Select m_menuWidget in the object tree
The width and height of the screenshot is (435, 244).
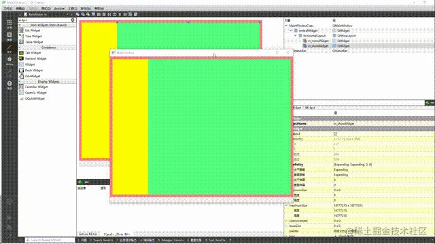pos(318,41)
